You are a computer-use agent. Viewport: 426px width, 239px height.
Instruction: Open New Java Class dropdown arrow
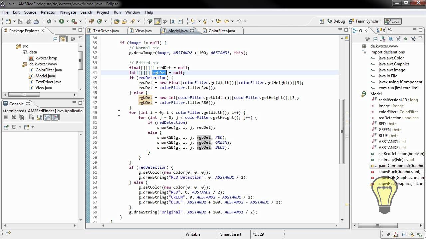pyautogui.click(x=105, y=22)
